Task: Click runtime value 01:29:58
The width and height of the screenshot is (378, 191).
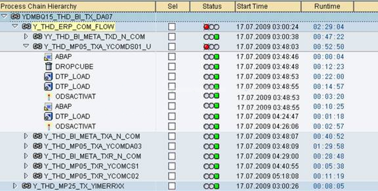Action: (328, 146)
